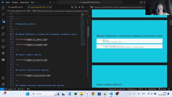This screenshot has width=172, height=97.
Task: Open the notifications bell in the status bar
Action: coord(169,89)
